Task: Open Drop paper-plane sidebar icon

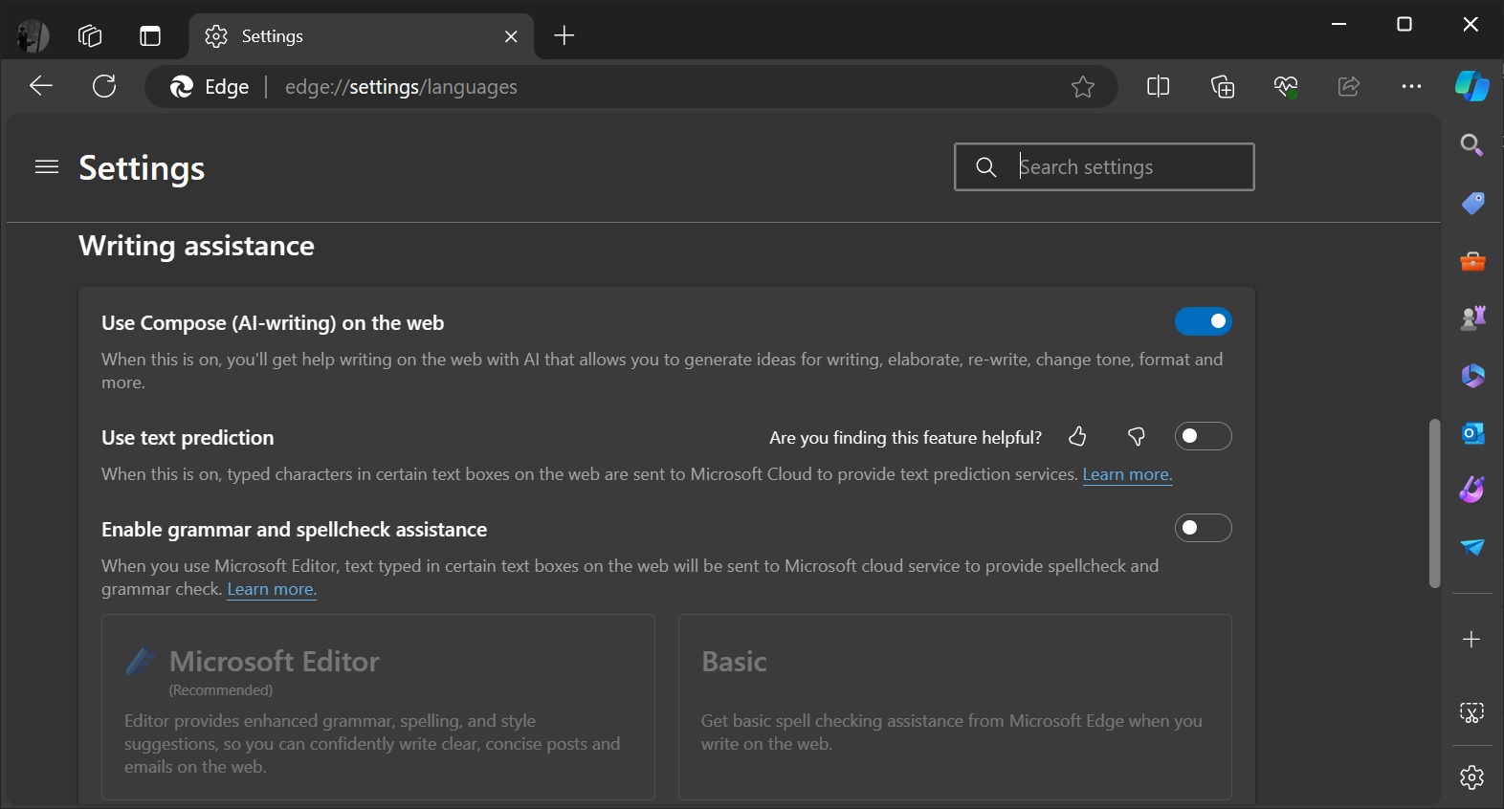Action: 1472,547
